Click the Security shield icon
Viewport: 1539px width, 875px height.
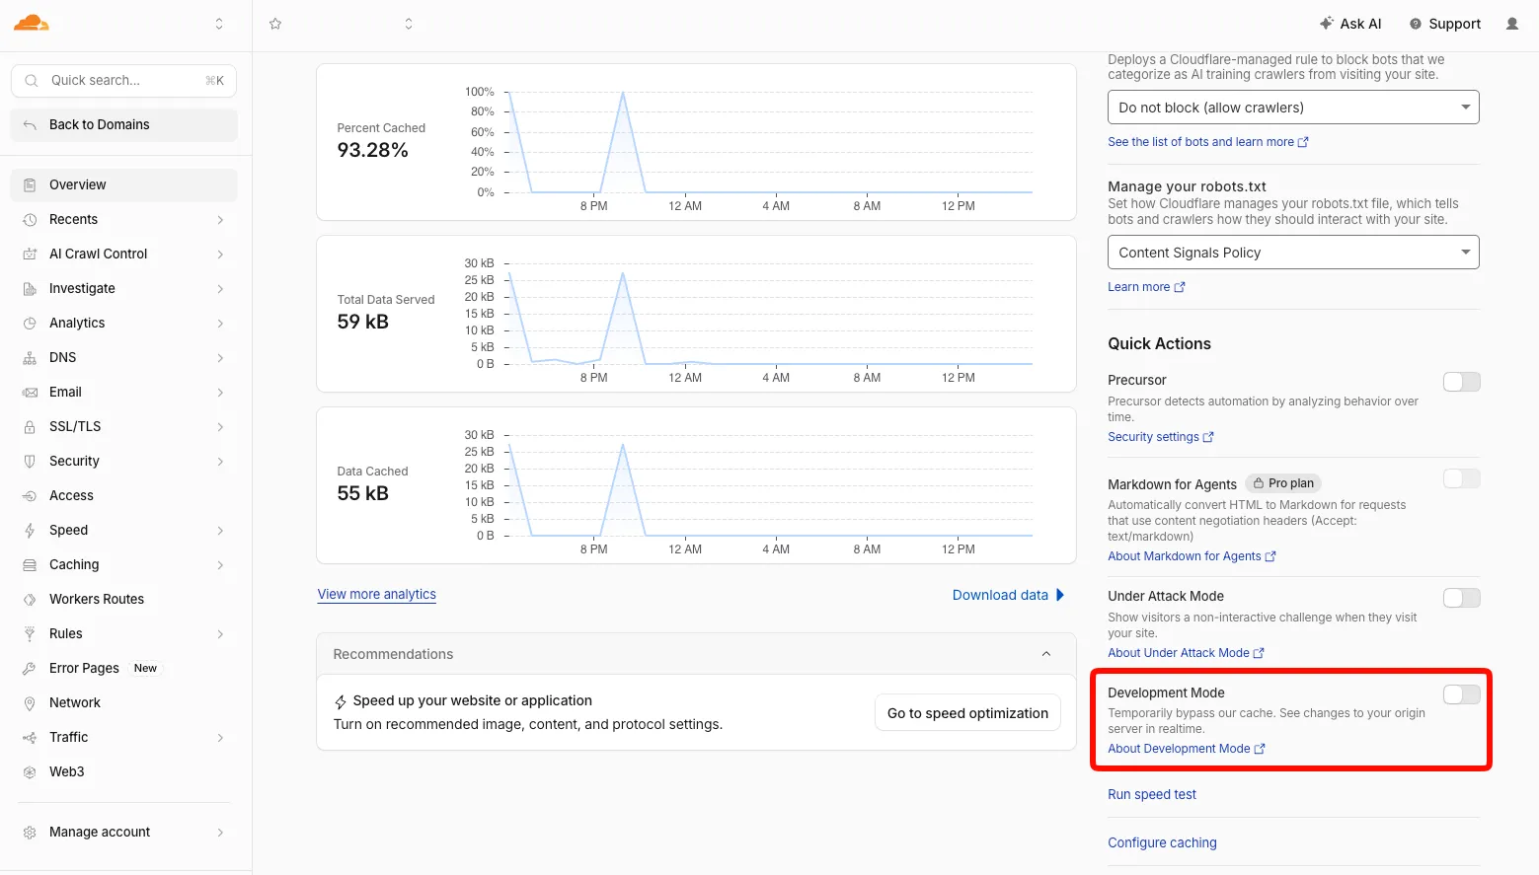(30, 461)
